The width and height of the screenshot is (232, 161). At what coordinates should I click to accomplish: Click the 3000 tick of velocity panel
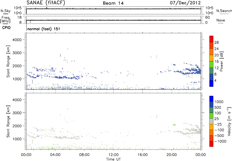[x=17, y=113]
